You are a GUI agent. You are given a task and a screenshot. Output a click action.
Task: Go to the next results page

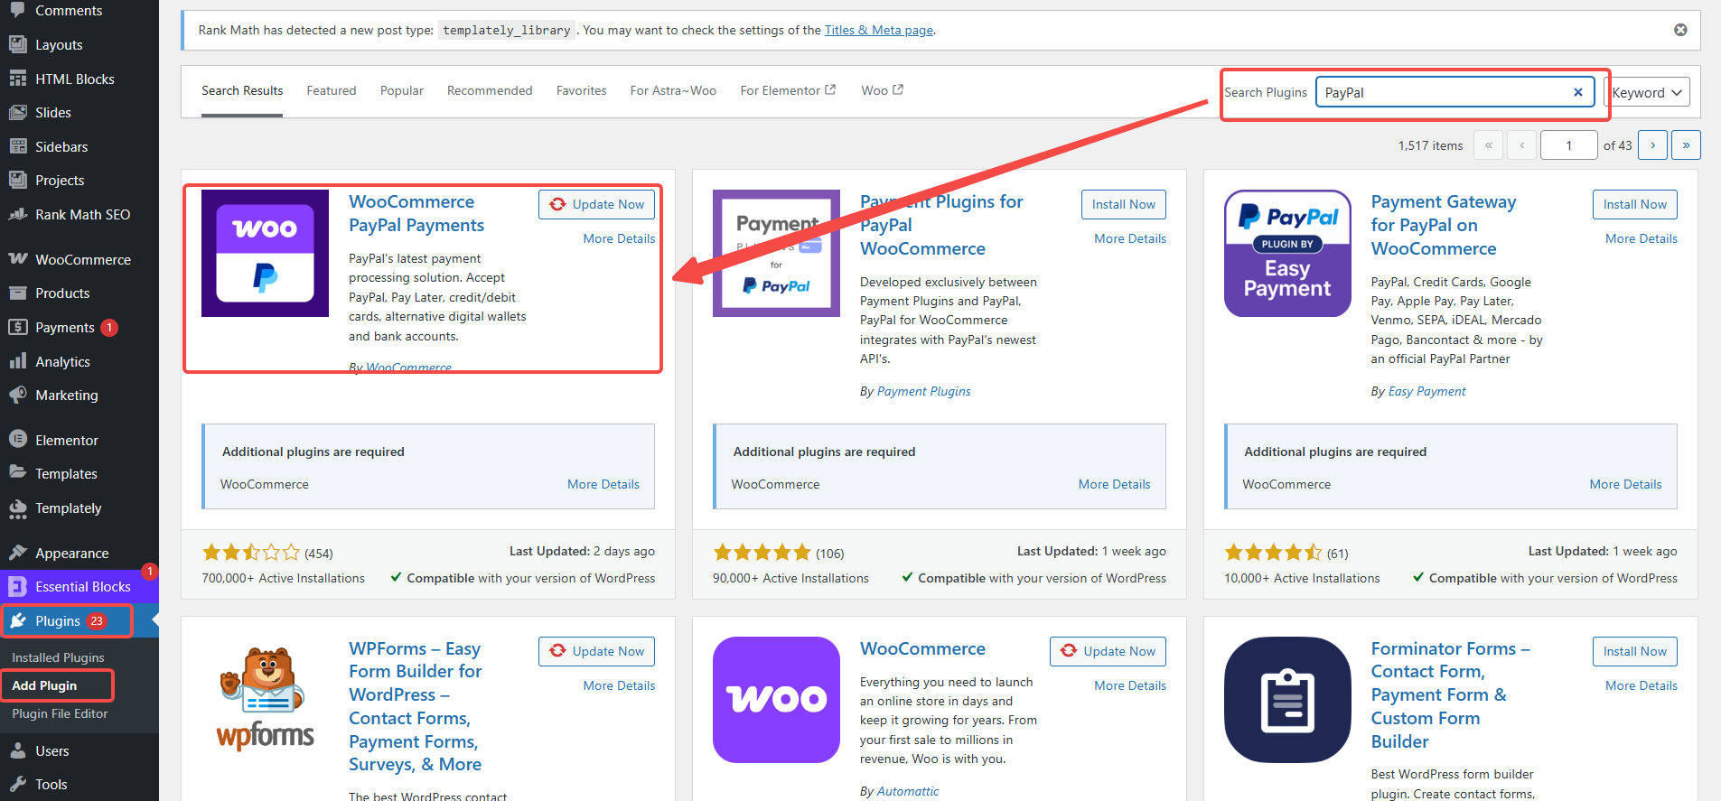(x=1652, y=145)
